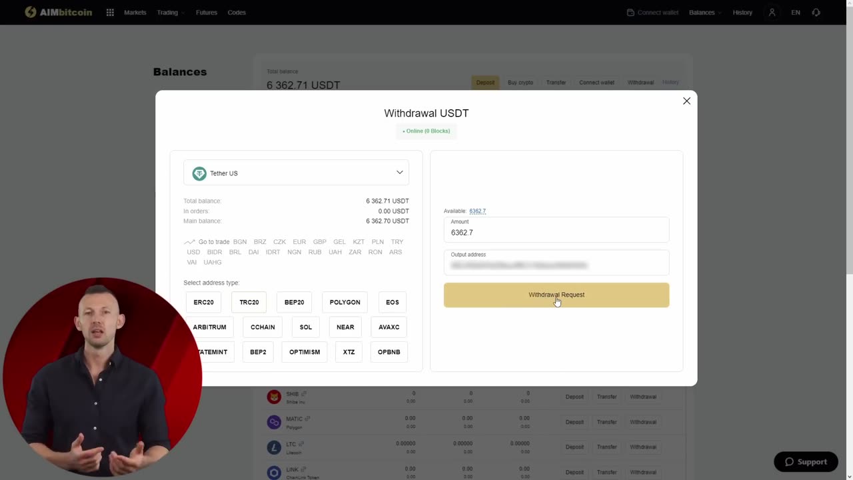The width and height of the screenshot is (853, 480).
Task: Click Transfer in the MATIC row
Action: pos(606,422)
